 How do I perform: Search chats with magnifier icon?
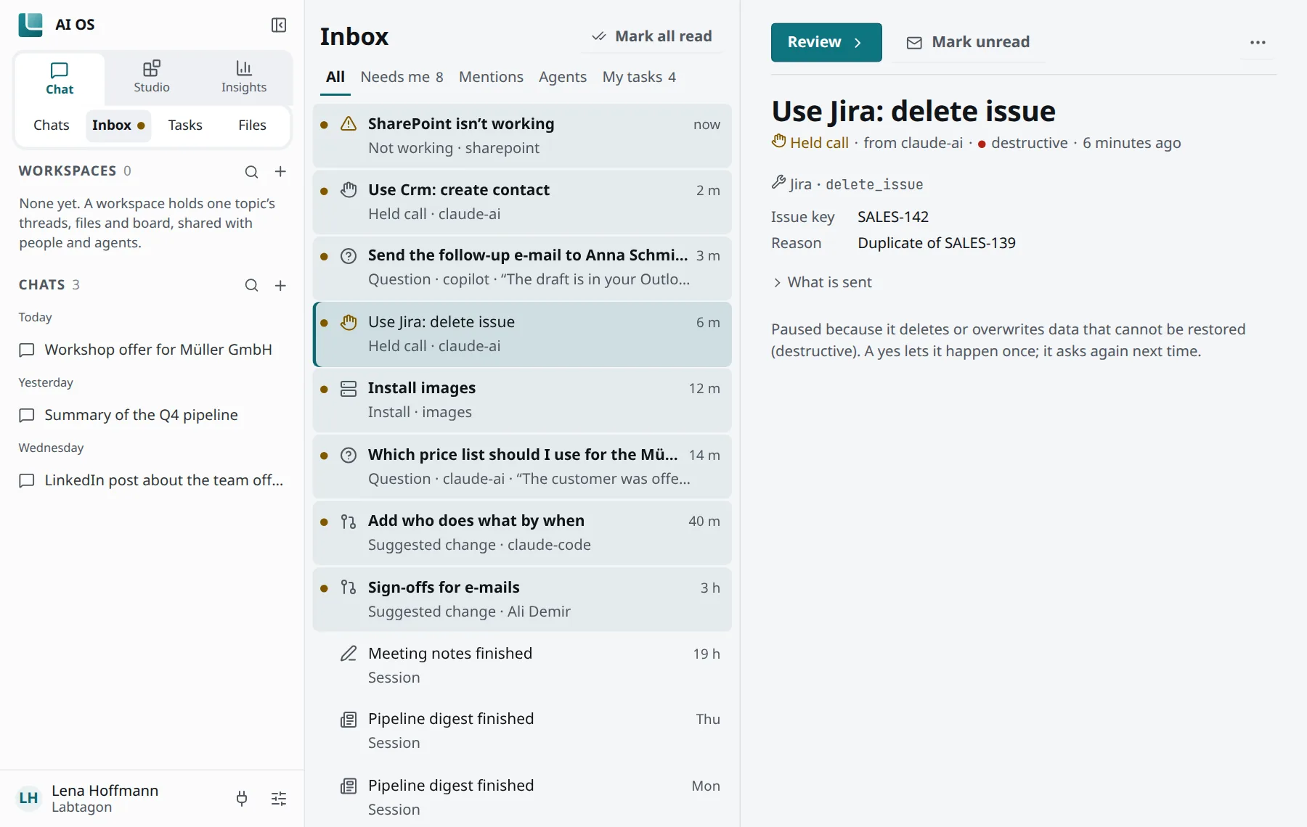251,286
